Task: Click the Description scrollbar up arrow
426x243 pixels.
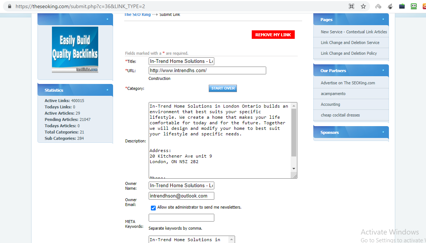Action: 294,106
